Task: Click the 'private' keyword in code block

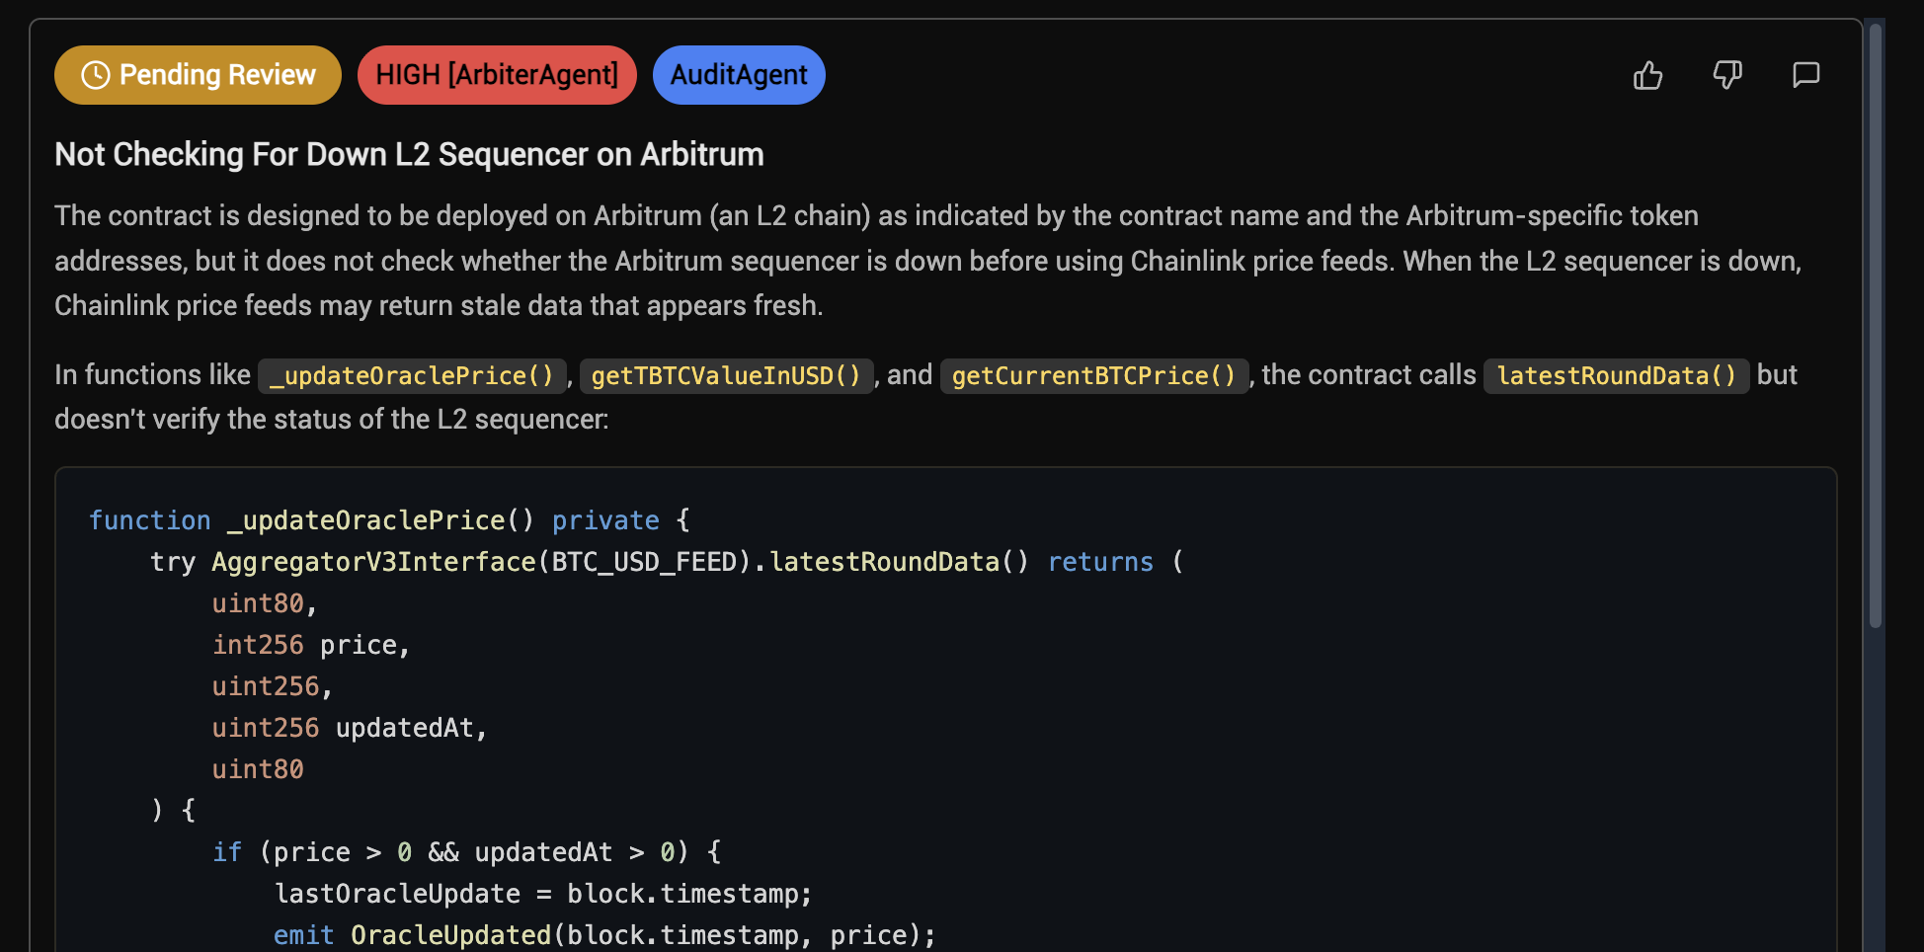Action: pyautogui.click(x=605, y=520)
